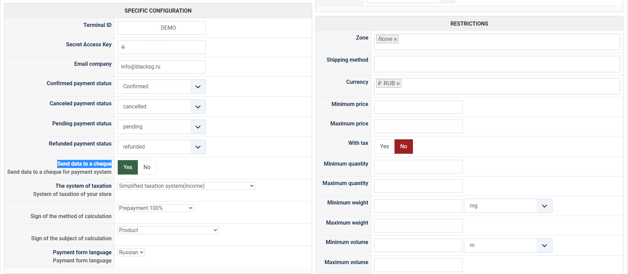The height and width of the screenshot is (274, 628).
Task: Open Confirmed payment status dropdown
Action: click(x=161, y=87)
